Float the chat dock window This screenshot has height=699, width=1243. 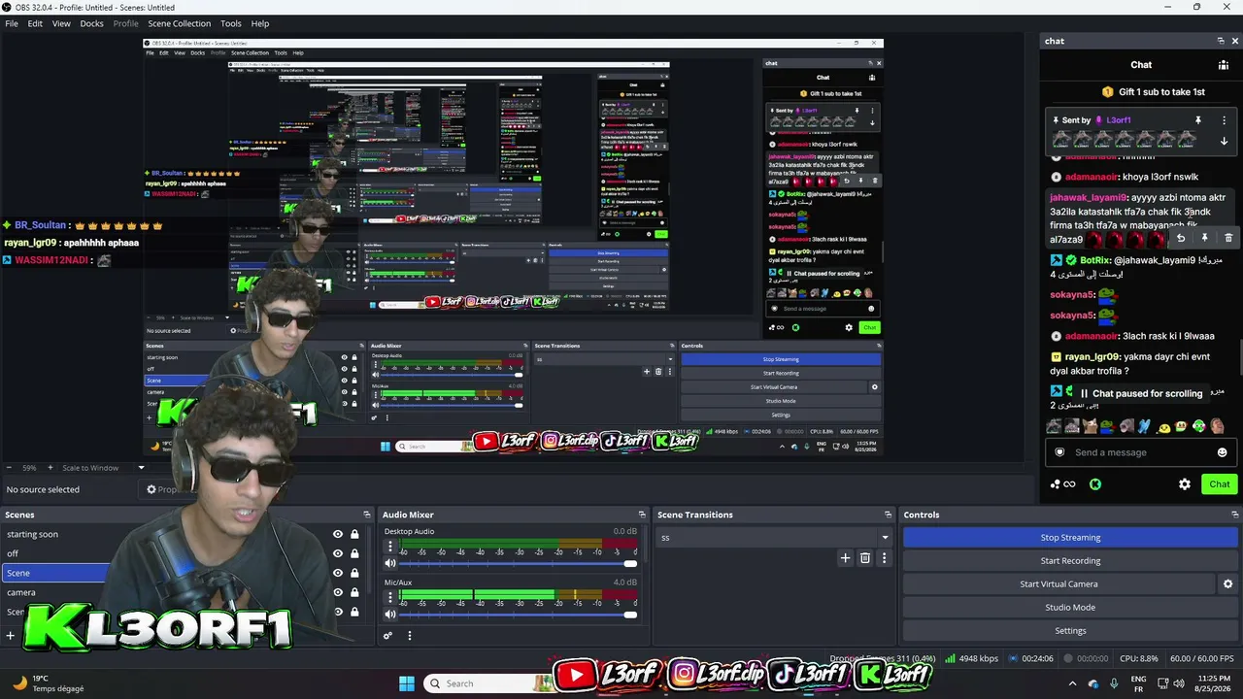coord(1221,41)
